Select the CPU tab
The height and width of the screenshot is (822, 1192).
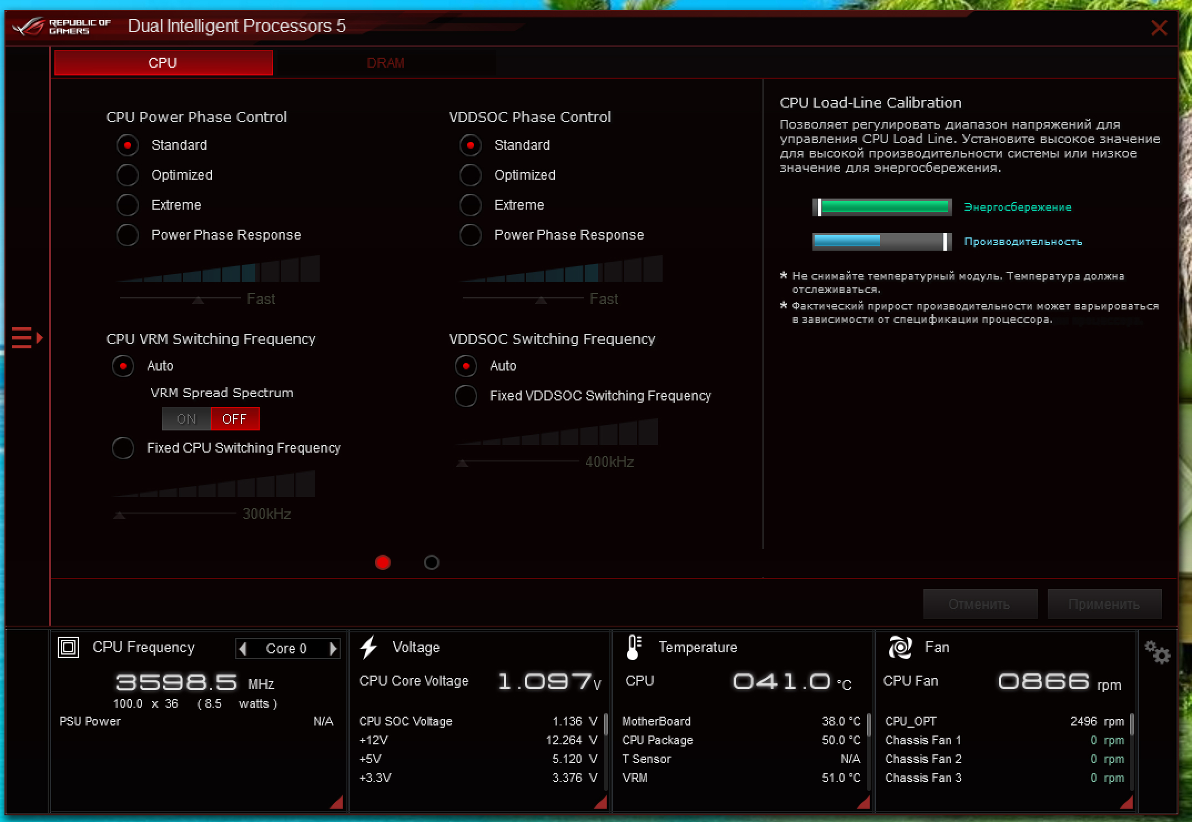(x=163, y=63)
